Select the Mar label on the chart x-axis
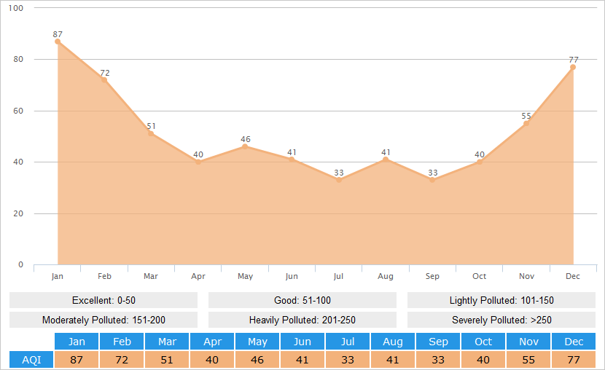 [x=151, y=276]
